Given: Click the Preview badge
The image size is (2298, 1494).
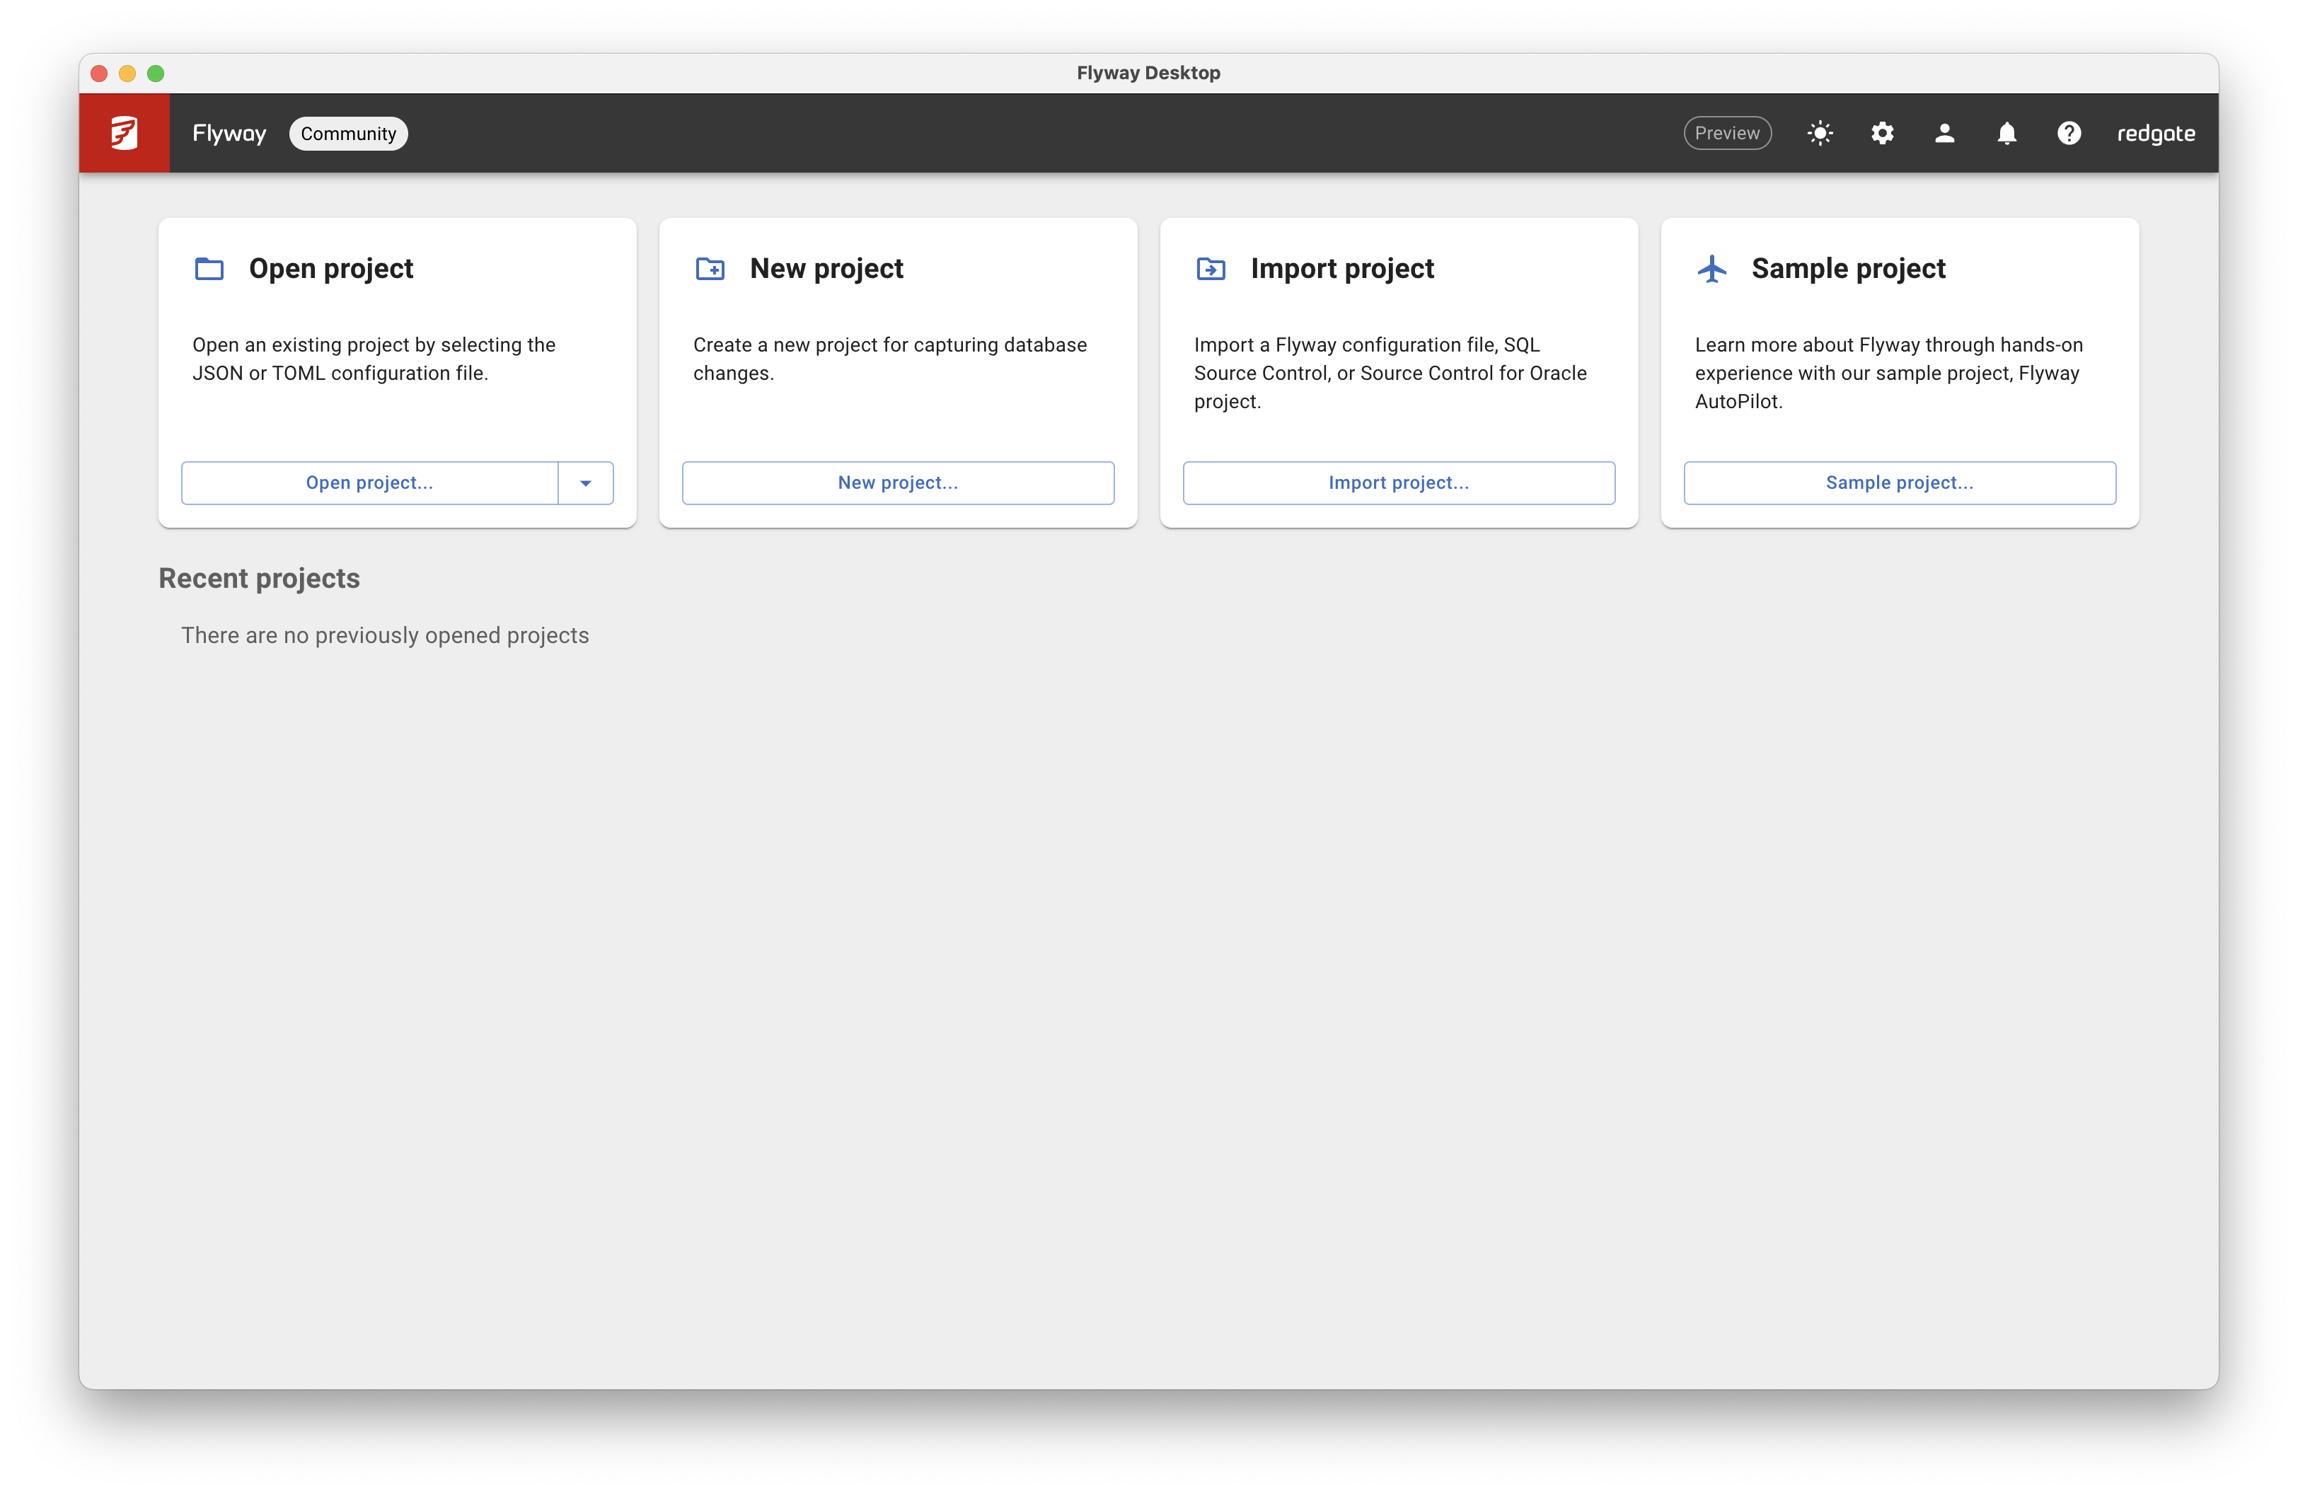Looking at the screenshot, I should pos(1727,133).
